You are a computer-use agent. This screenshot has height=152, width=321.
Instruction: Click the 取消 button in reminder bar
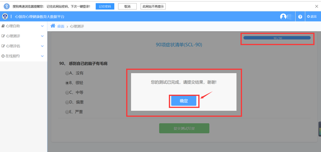[x=127, y=6]
